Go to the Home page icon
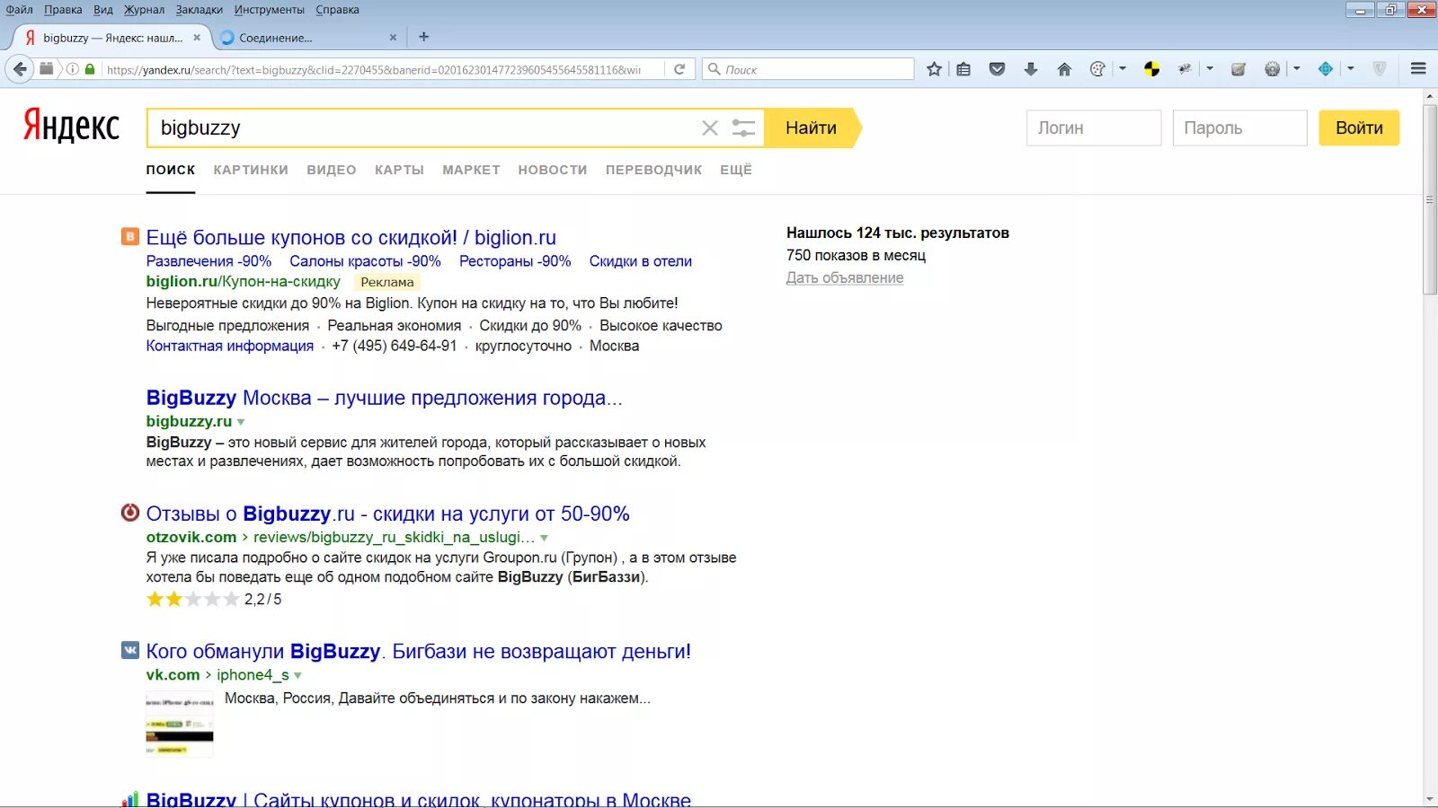The width and height of the screenshot is (1438, 808). coord(1064,69)
